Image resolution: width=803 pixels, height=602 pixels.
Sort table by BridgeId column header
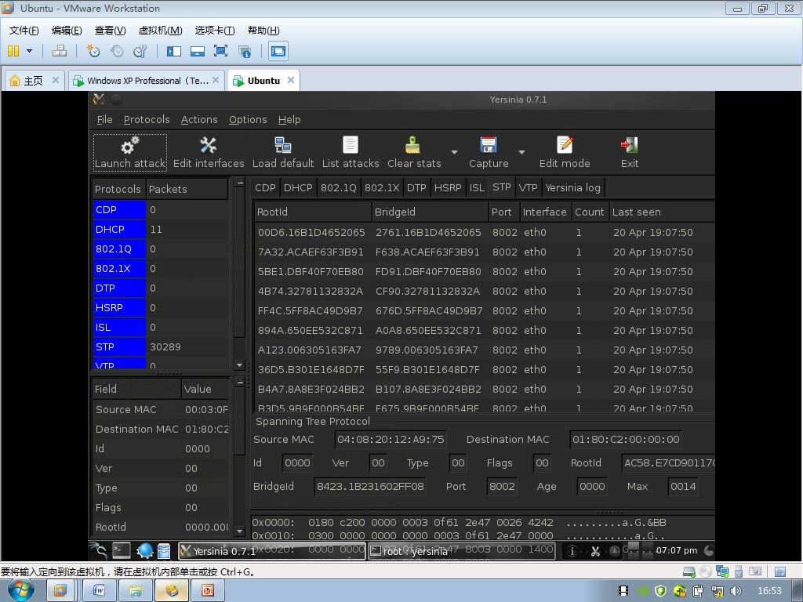(431, 212)
